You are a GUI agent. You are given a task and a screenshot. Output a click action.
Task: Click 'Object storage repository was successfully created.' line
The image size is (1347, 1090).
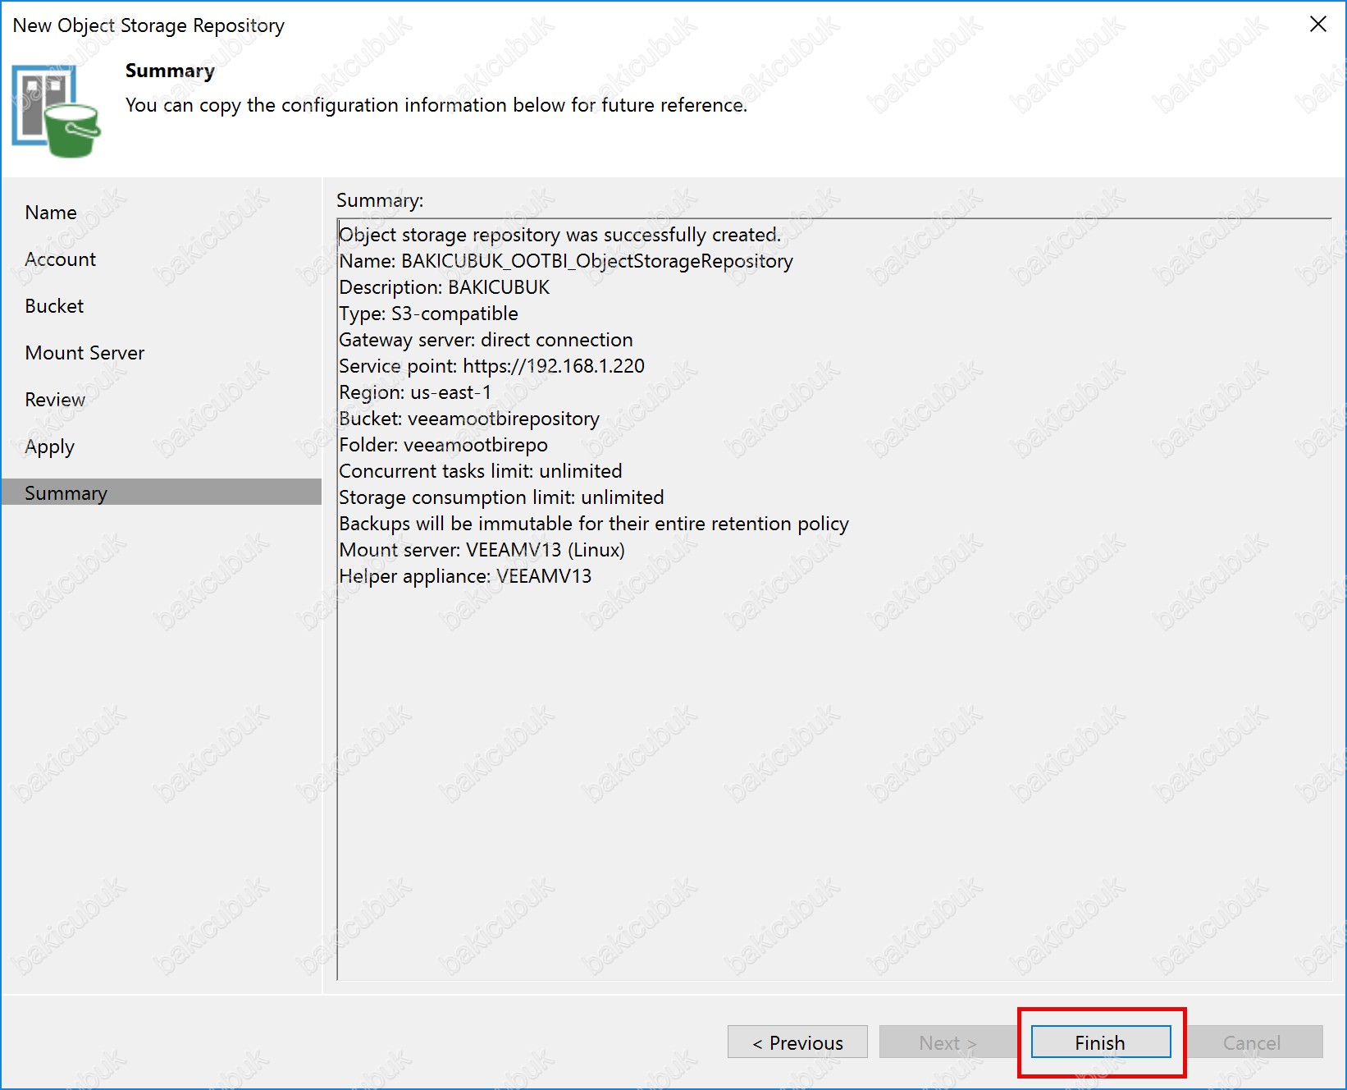tap(560, 235)
